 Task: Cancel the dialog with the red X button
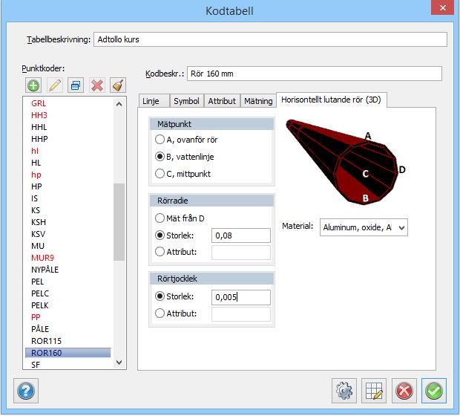click(x=404, y=389)
